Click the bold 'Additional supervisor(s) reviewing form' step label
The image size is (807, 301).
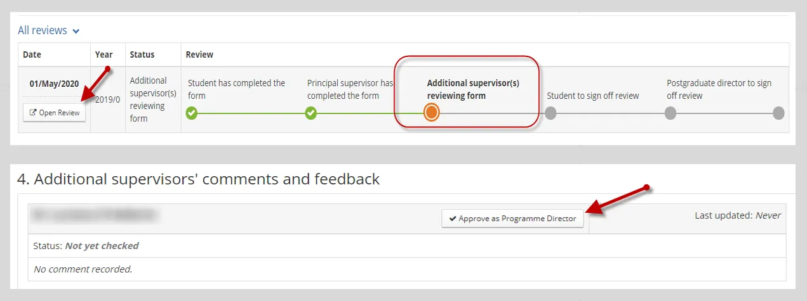click(x=474, y=89)
